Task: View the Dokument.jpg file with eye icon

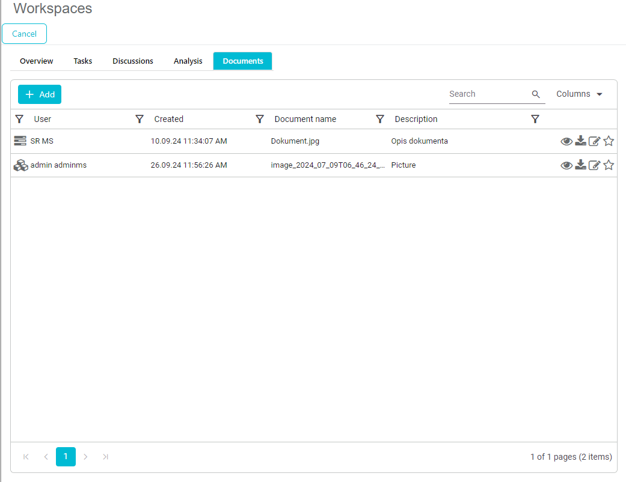Action: (x=566, y=141)
